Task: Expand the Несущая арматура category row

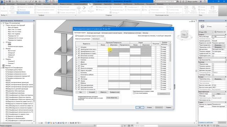Action: pyautogui.click(x=77, y=85)
